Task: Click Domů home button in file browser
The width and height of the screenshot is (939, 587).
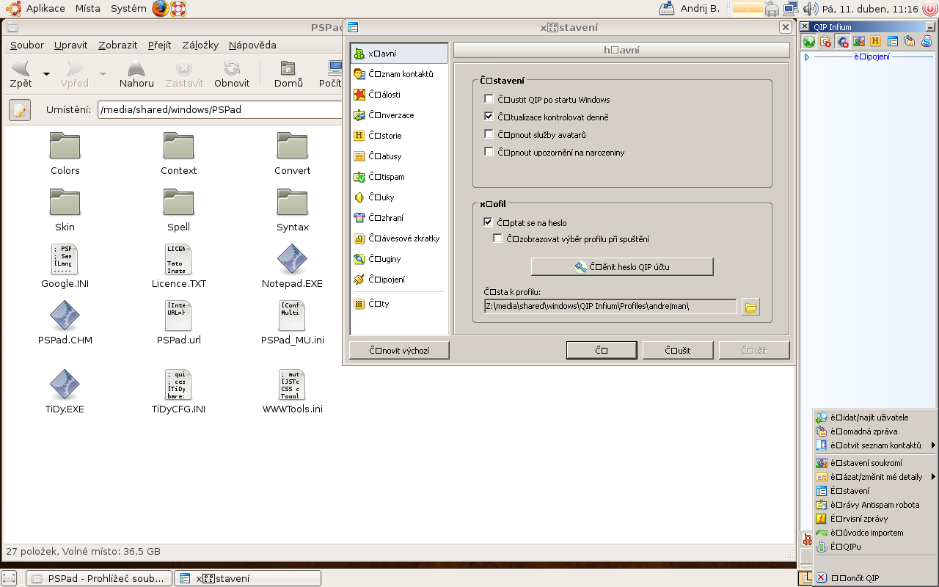Action: pos(288,73)
